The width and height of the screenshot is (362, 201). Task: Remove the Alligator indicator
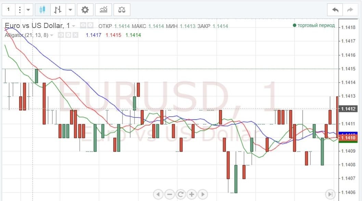[x=76, y=35]
